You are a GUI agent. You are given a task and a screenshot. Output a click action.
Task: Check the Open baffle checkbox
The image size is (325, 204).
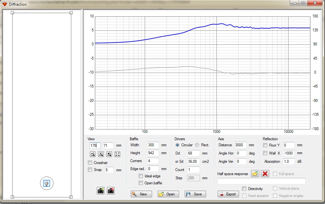tap(141, 183)
